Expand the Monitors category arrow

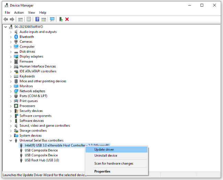(x=11, y=86)
